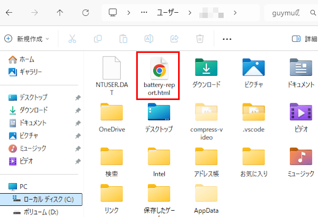The height and width of the screenshot is (217, 318).
Task: Open pinned ダウンロード in sidebar
Action: tap(29, 110)
